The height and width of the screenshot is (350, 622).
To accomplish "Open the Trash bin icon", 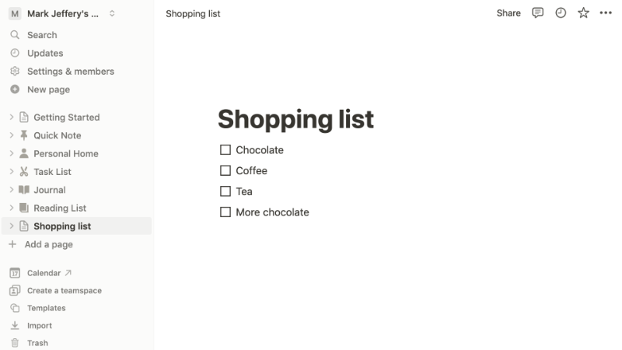I will point(15,343).
